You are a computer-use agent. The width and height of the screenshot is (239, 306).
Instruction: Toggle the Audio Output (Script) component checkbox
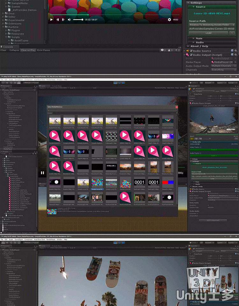[191, 55]
